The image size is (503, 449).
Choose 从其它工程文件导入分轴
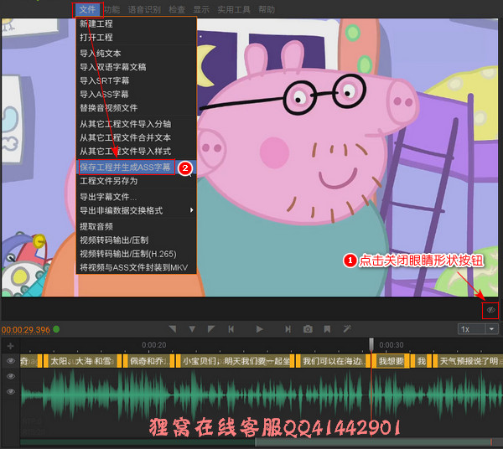[x=137, y=124]
